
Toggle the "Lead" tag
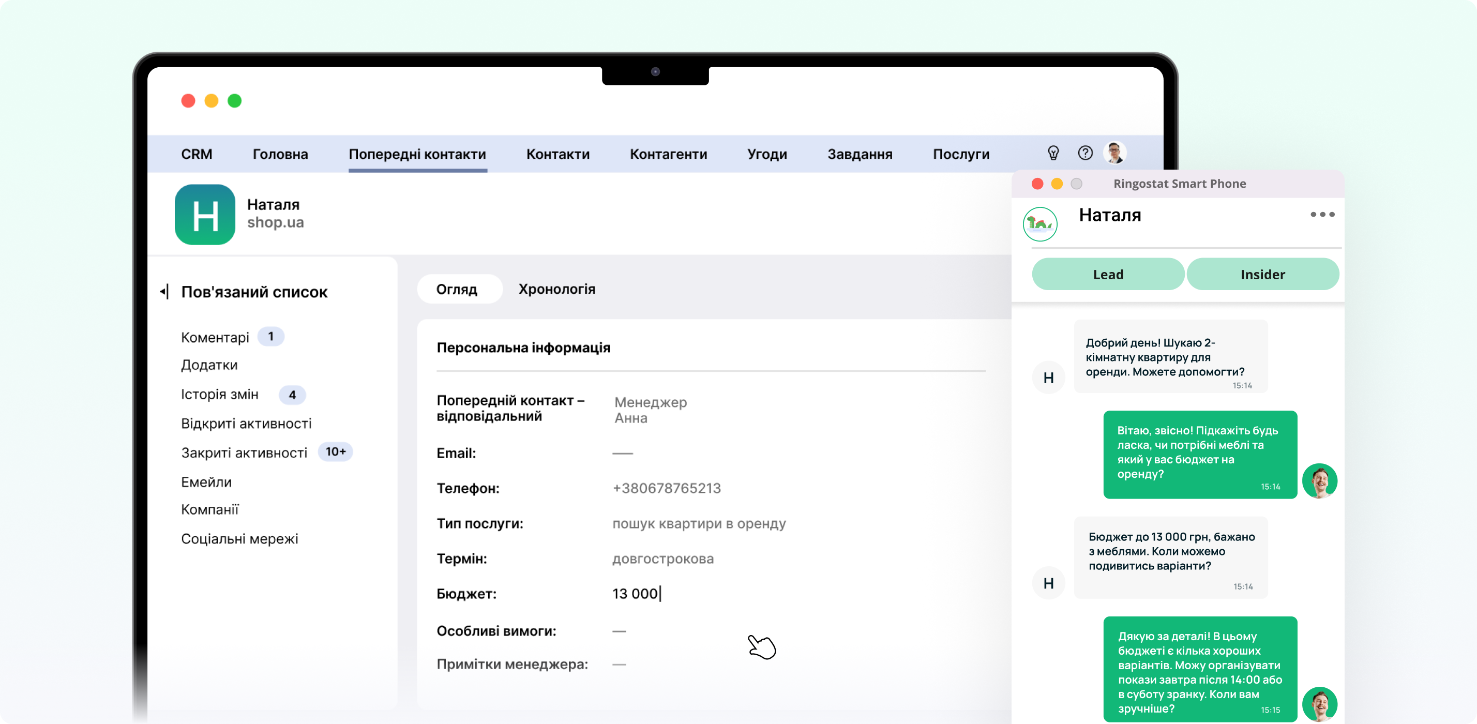pos(1107,274)
